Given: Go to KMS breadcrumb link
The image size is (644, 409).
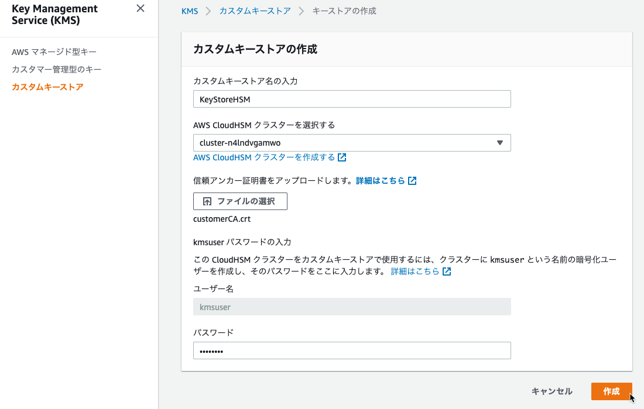Looking at the screenshot, I should click(x=190, y=11).
